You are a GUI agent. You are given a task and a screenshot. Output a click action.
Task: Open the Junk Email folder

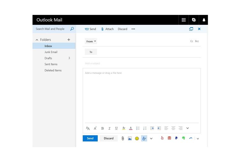pos(54,52)
